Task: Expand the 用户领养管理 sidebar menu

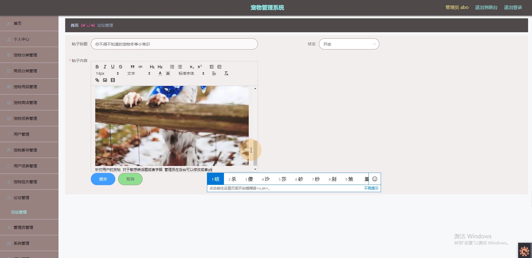Action: [x=29, y=166]
